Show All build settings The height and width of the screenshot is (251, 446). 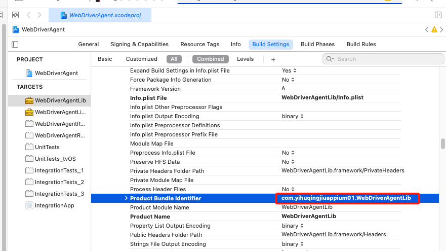tap(174, 59)
